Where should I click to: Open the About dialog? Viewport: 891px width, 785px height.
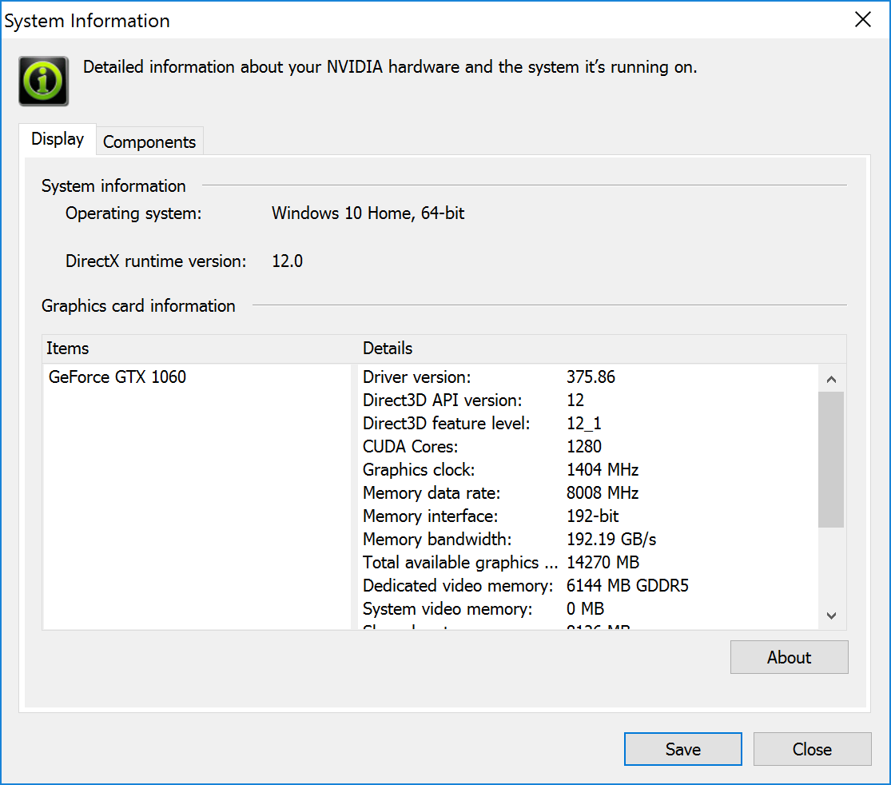pyautogui.click(x=789, y=657)
